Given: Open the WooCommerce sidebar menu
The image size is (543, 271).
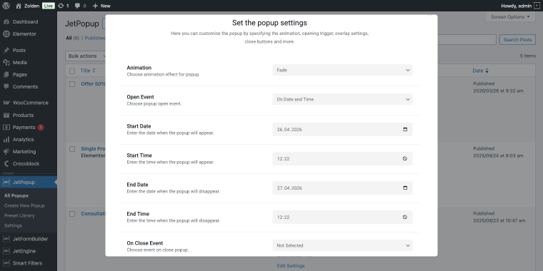Looking at the screenshot, I should [29, 103].
